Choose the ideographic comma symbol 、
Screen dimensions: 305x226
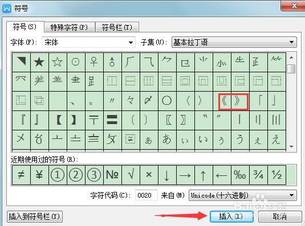(76, 101)
